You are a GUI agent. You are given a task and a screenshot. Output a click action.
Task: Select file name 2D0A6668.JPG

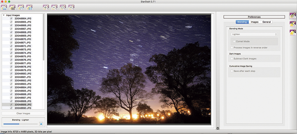(23, 32)
